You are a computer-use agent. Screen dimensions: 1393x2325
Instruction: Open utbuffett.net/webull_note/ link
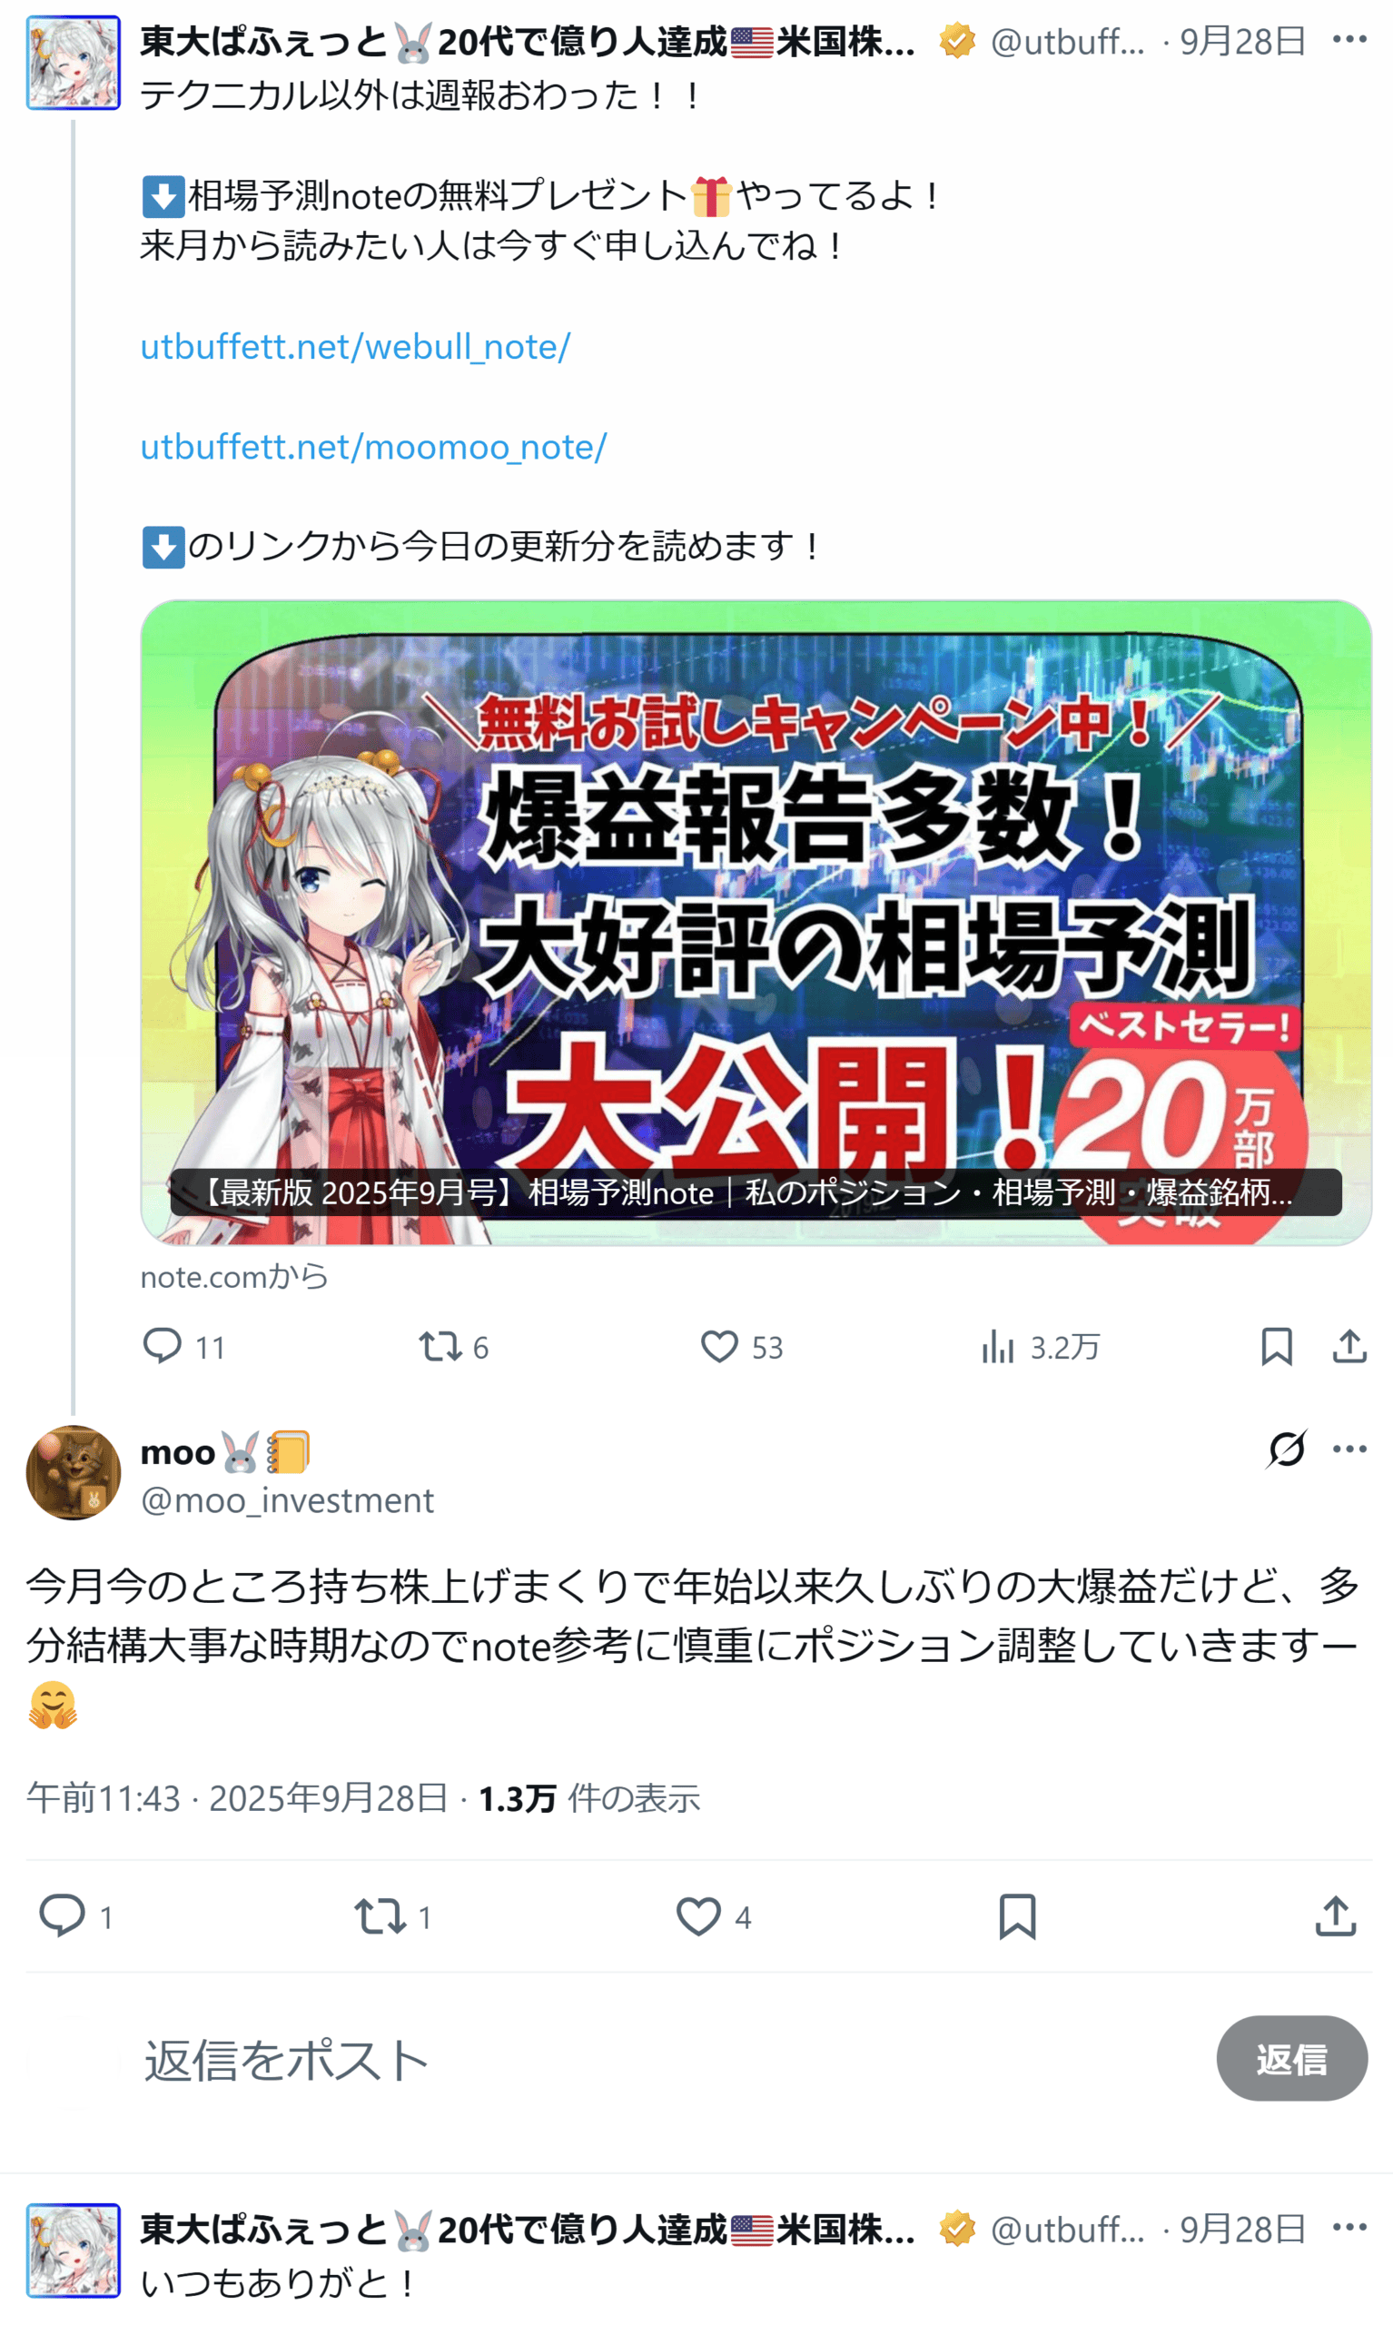point(355,346)
